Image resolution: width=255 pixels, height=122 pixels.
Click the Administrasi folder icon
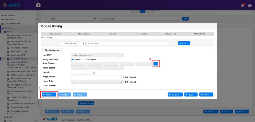pos(2,15)
